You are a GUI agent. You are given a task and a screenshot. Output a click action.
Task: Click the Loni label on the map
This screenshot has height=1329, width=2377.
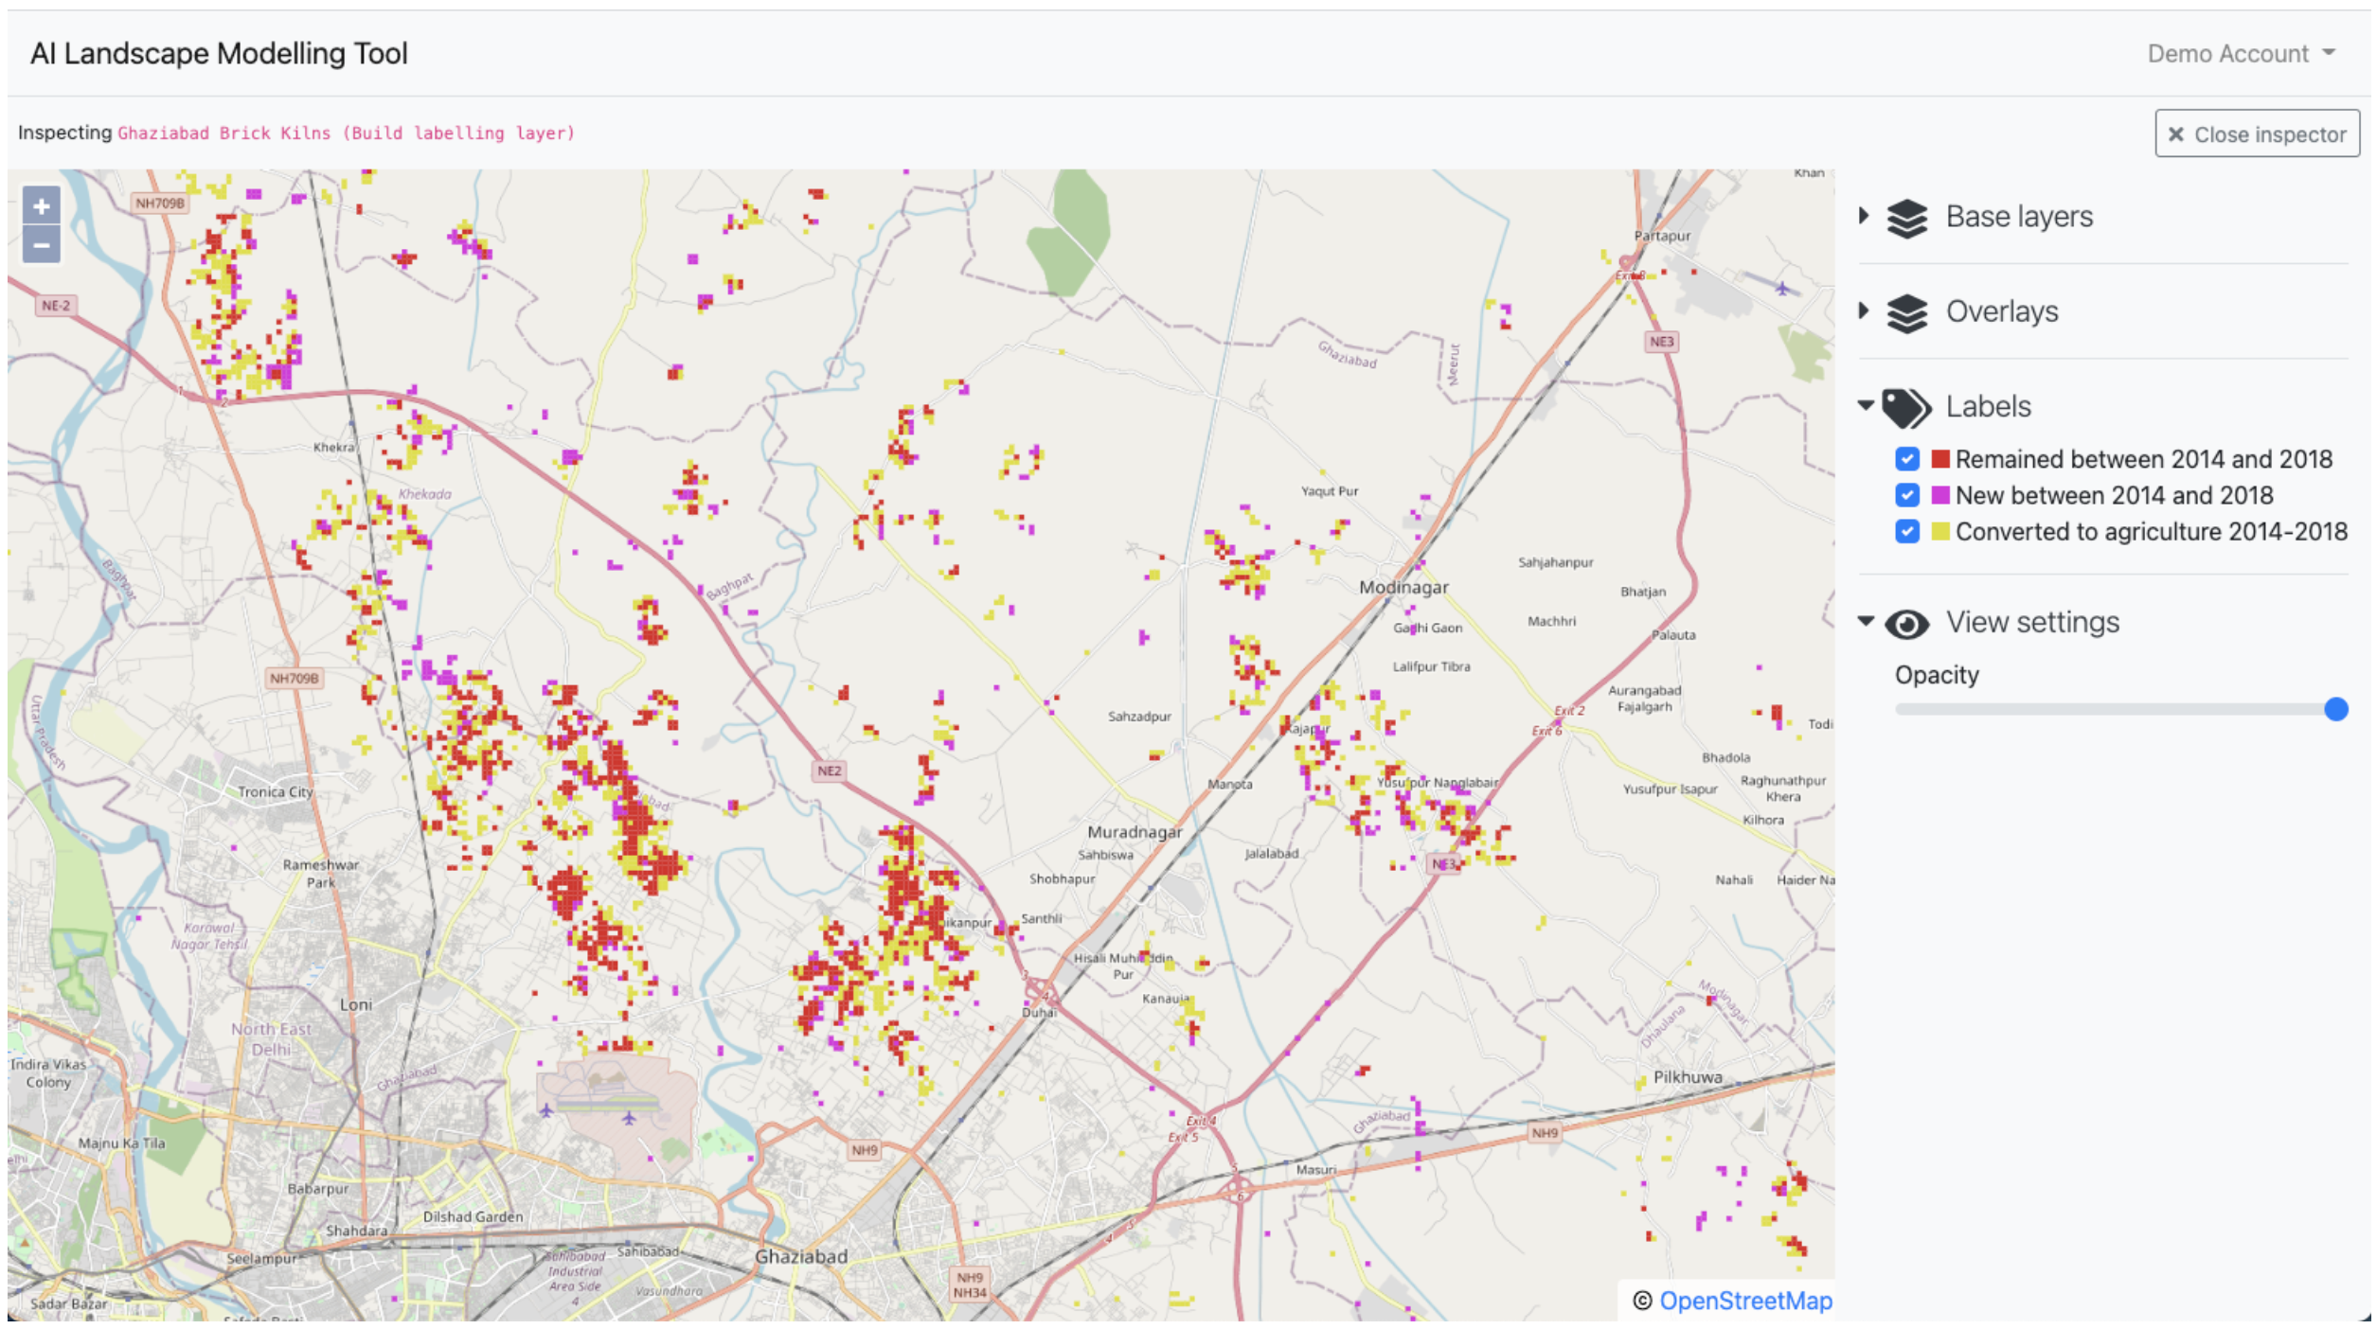[x=356, y=1004]
